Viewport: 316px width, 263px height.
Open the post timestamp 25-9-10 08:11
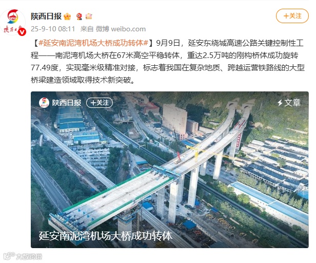point(53,29)
